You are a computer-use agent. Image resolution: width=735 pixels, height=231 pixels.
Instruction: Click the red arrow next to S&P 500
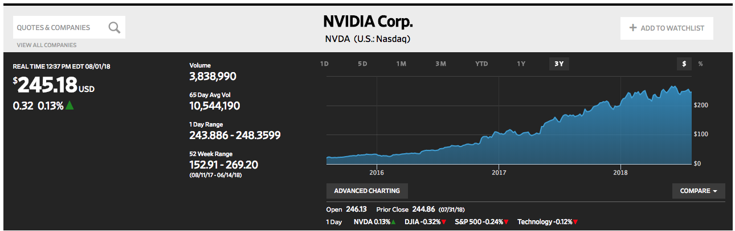tap(506, 222)
